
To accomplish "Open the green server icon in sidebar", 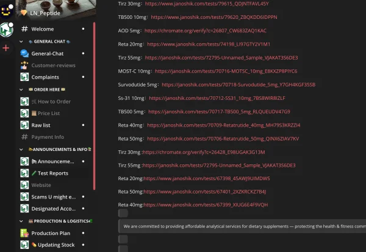I will tap(7, 28).
